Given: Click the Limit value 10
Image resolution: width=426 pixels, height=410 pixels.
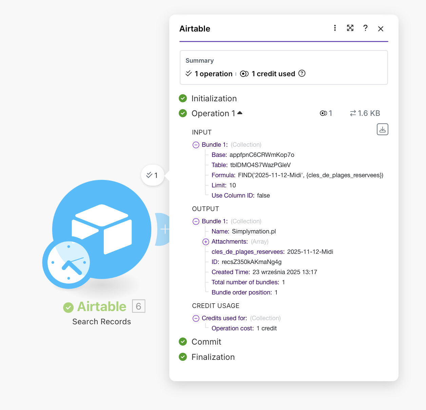Looking at the screenshot, I should (x=232, y=185).
